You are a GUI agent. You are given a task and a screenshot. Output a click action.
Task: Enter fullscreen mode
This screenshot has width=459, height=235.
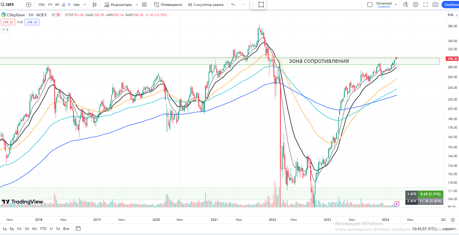pyautogui.click(x=426, y=5)
